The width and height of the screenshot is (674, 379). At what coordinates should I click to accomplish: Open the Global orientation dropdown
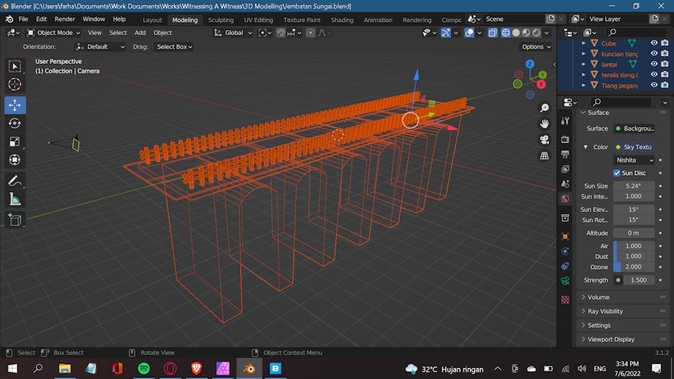(x=233, y=33)
